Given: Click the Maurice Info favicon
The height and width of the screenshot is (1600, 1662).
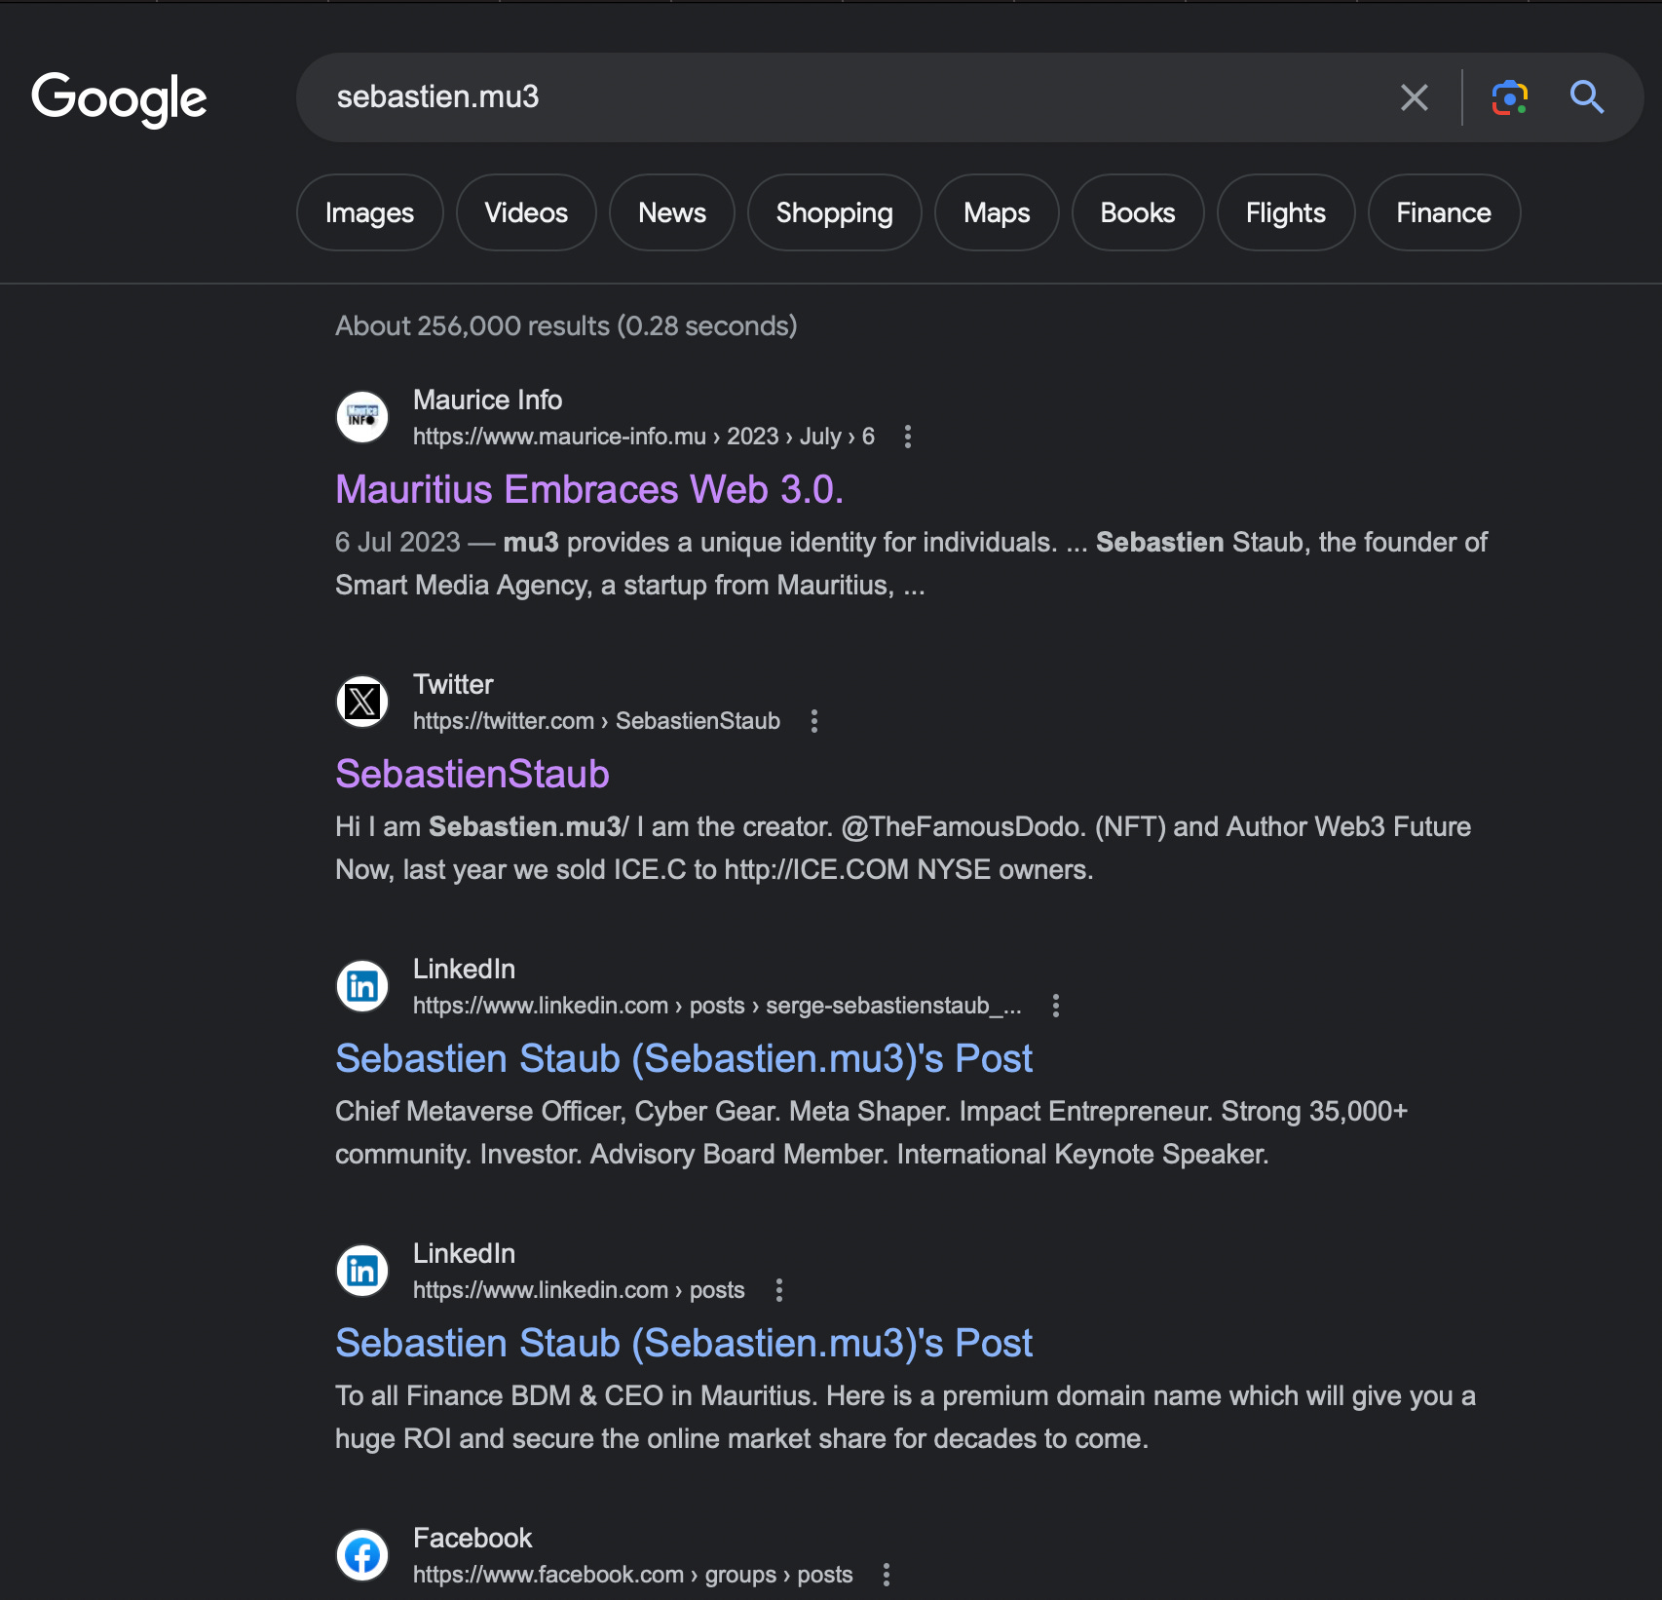Looking at the screenshot, I should tap(362, 417).
